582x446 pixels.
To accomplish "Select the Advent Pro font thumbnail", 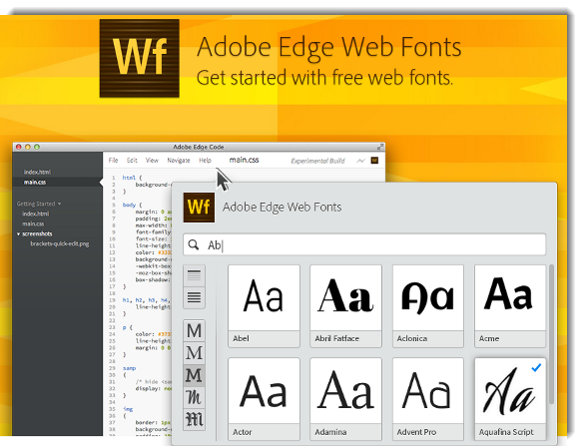I will [x=428, y=399].
